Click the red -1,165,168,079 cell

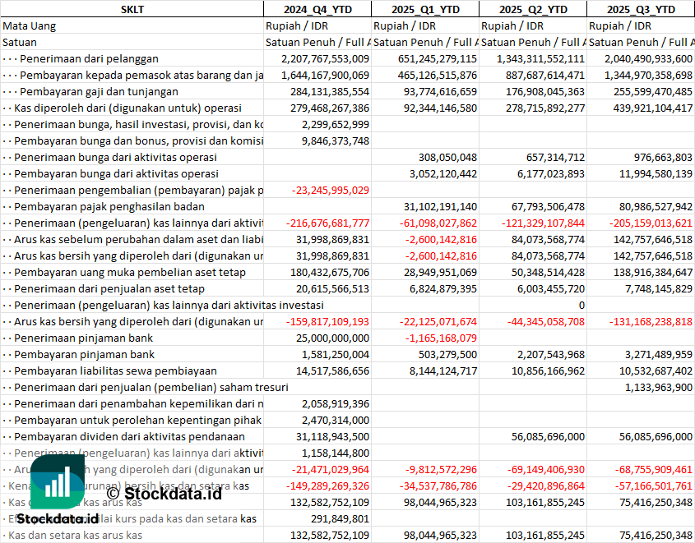point(441,338)
